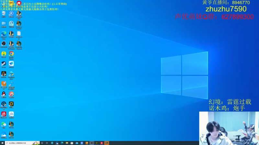Image resolution: width=259 pixels, height=145 pixels.
Task: Launch Steam from the desktop
Action: (4, 64)
